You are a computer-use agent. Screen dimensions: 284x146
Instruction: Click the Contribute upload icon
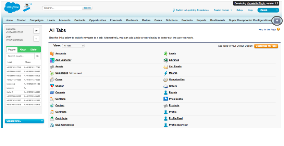pos(52,118)
